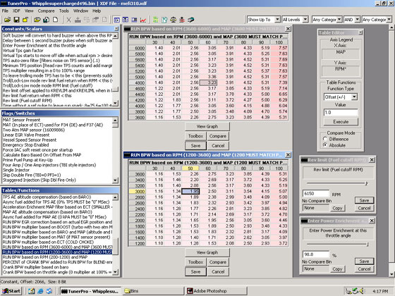Open the Offset function type dropdown

[354, 97]
